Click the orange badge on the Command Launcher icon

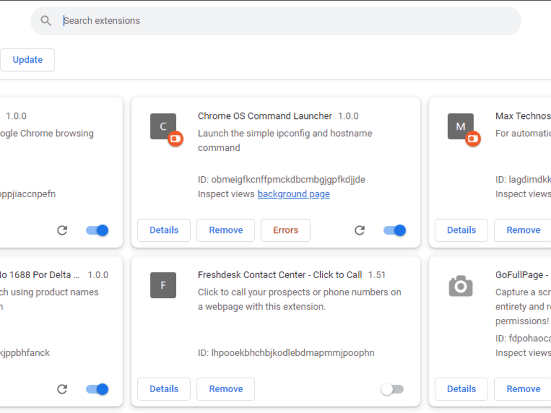[x=175, y=139]
